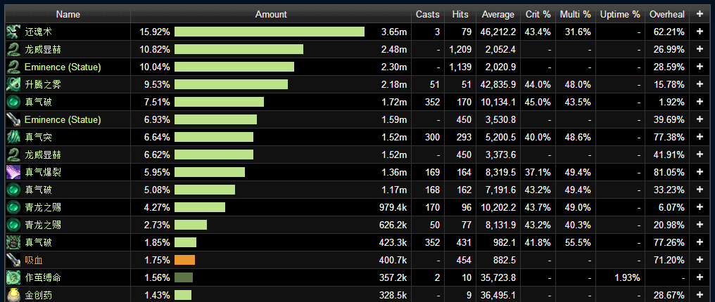Open the 金创药 name link

click(38, 296)
